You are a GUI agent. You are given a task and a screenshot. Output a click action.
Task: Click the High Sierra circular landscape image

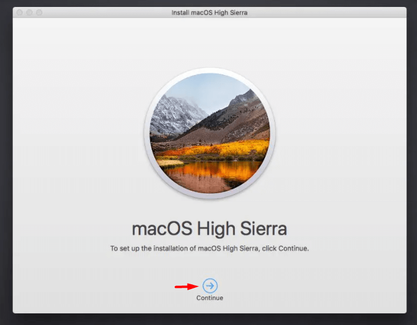209,133
